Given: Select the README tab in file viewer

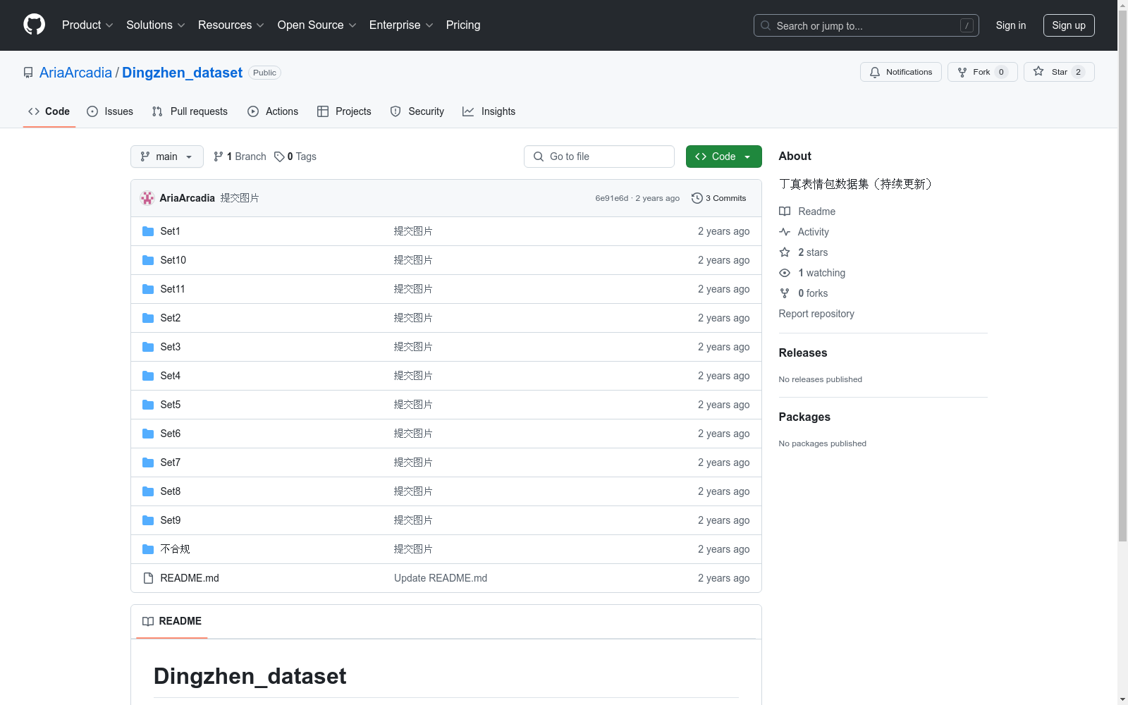Looking at the screenshot, I should (x=172, y=621).
